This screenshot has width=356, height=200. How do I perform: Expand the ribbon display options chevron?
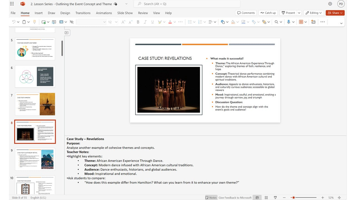click(341, 23)
